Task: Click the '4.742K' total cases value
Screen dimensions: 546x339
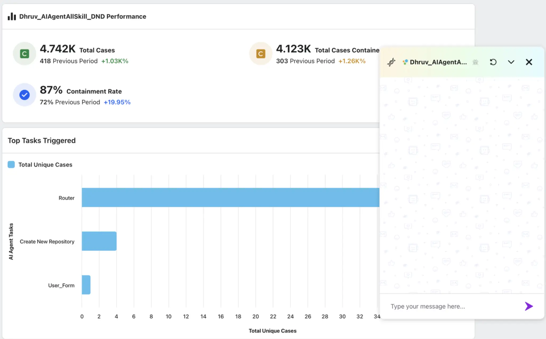Action: pos(58,49)
